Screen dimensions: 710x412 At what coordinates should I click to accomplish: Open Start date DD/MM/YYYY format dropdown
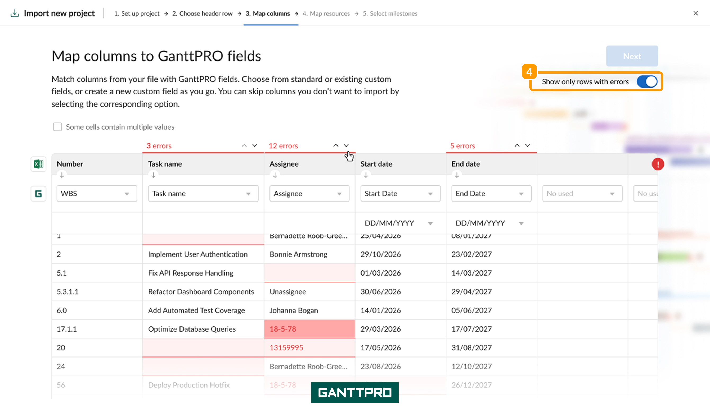399,223
